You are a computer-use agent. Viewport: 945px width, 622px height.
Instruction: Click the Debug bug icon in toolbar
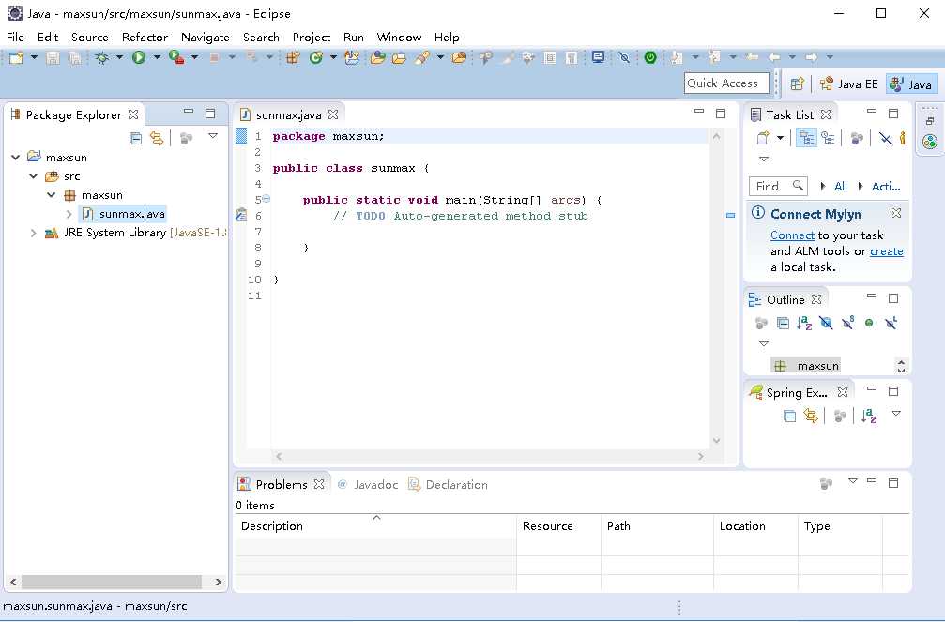coord(102,58)
